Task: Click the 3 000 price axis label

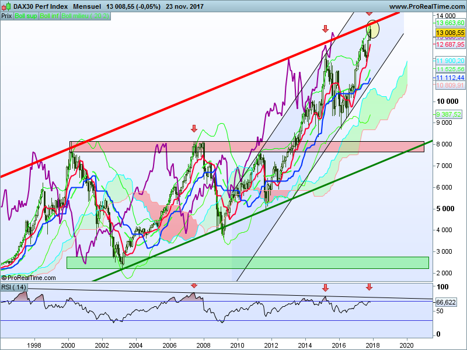Action: pos(444,251)
